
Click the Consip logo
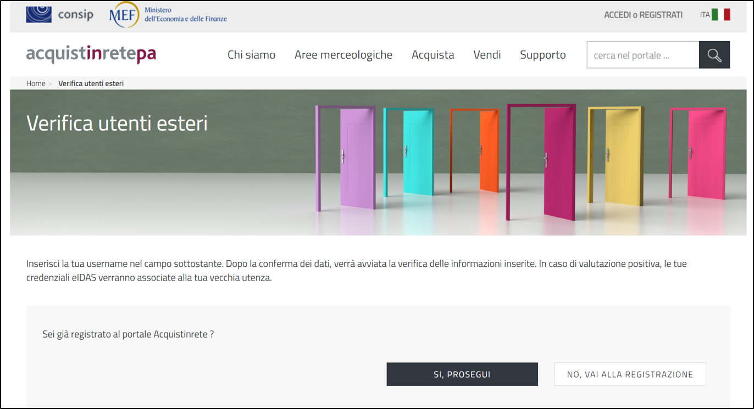(60, 14)
